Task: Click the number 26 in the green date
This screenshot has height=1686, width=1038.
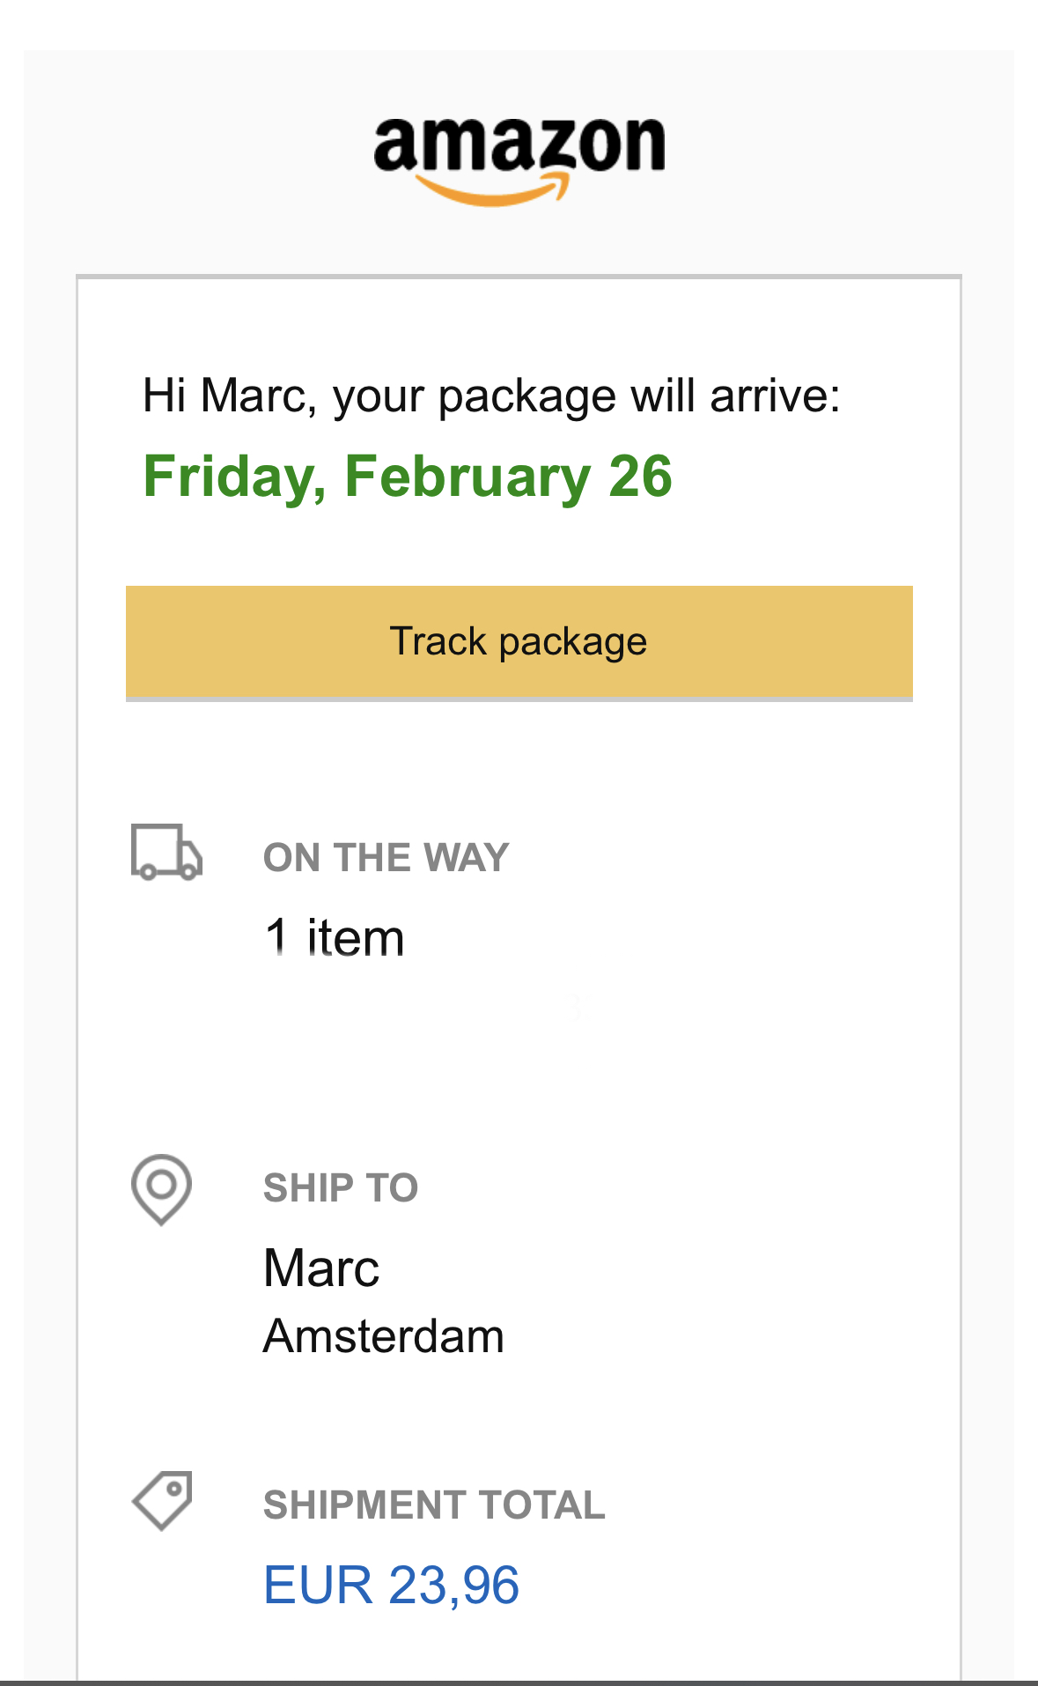Action: click(640, 477)
